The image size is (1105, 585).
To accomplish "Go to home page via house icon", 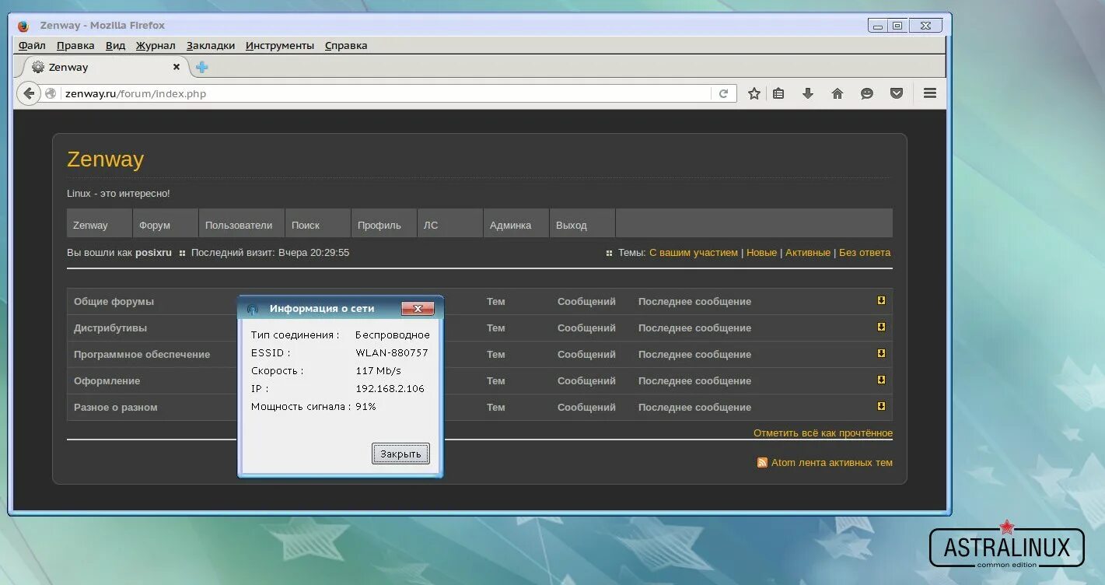I will 837,93.
